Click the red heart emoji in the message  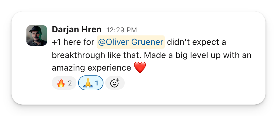point(140,68)
